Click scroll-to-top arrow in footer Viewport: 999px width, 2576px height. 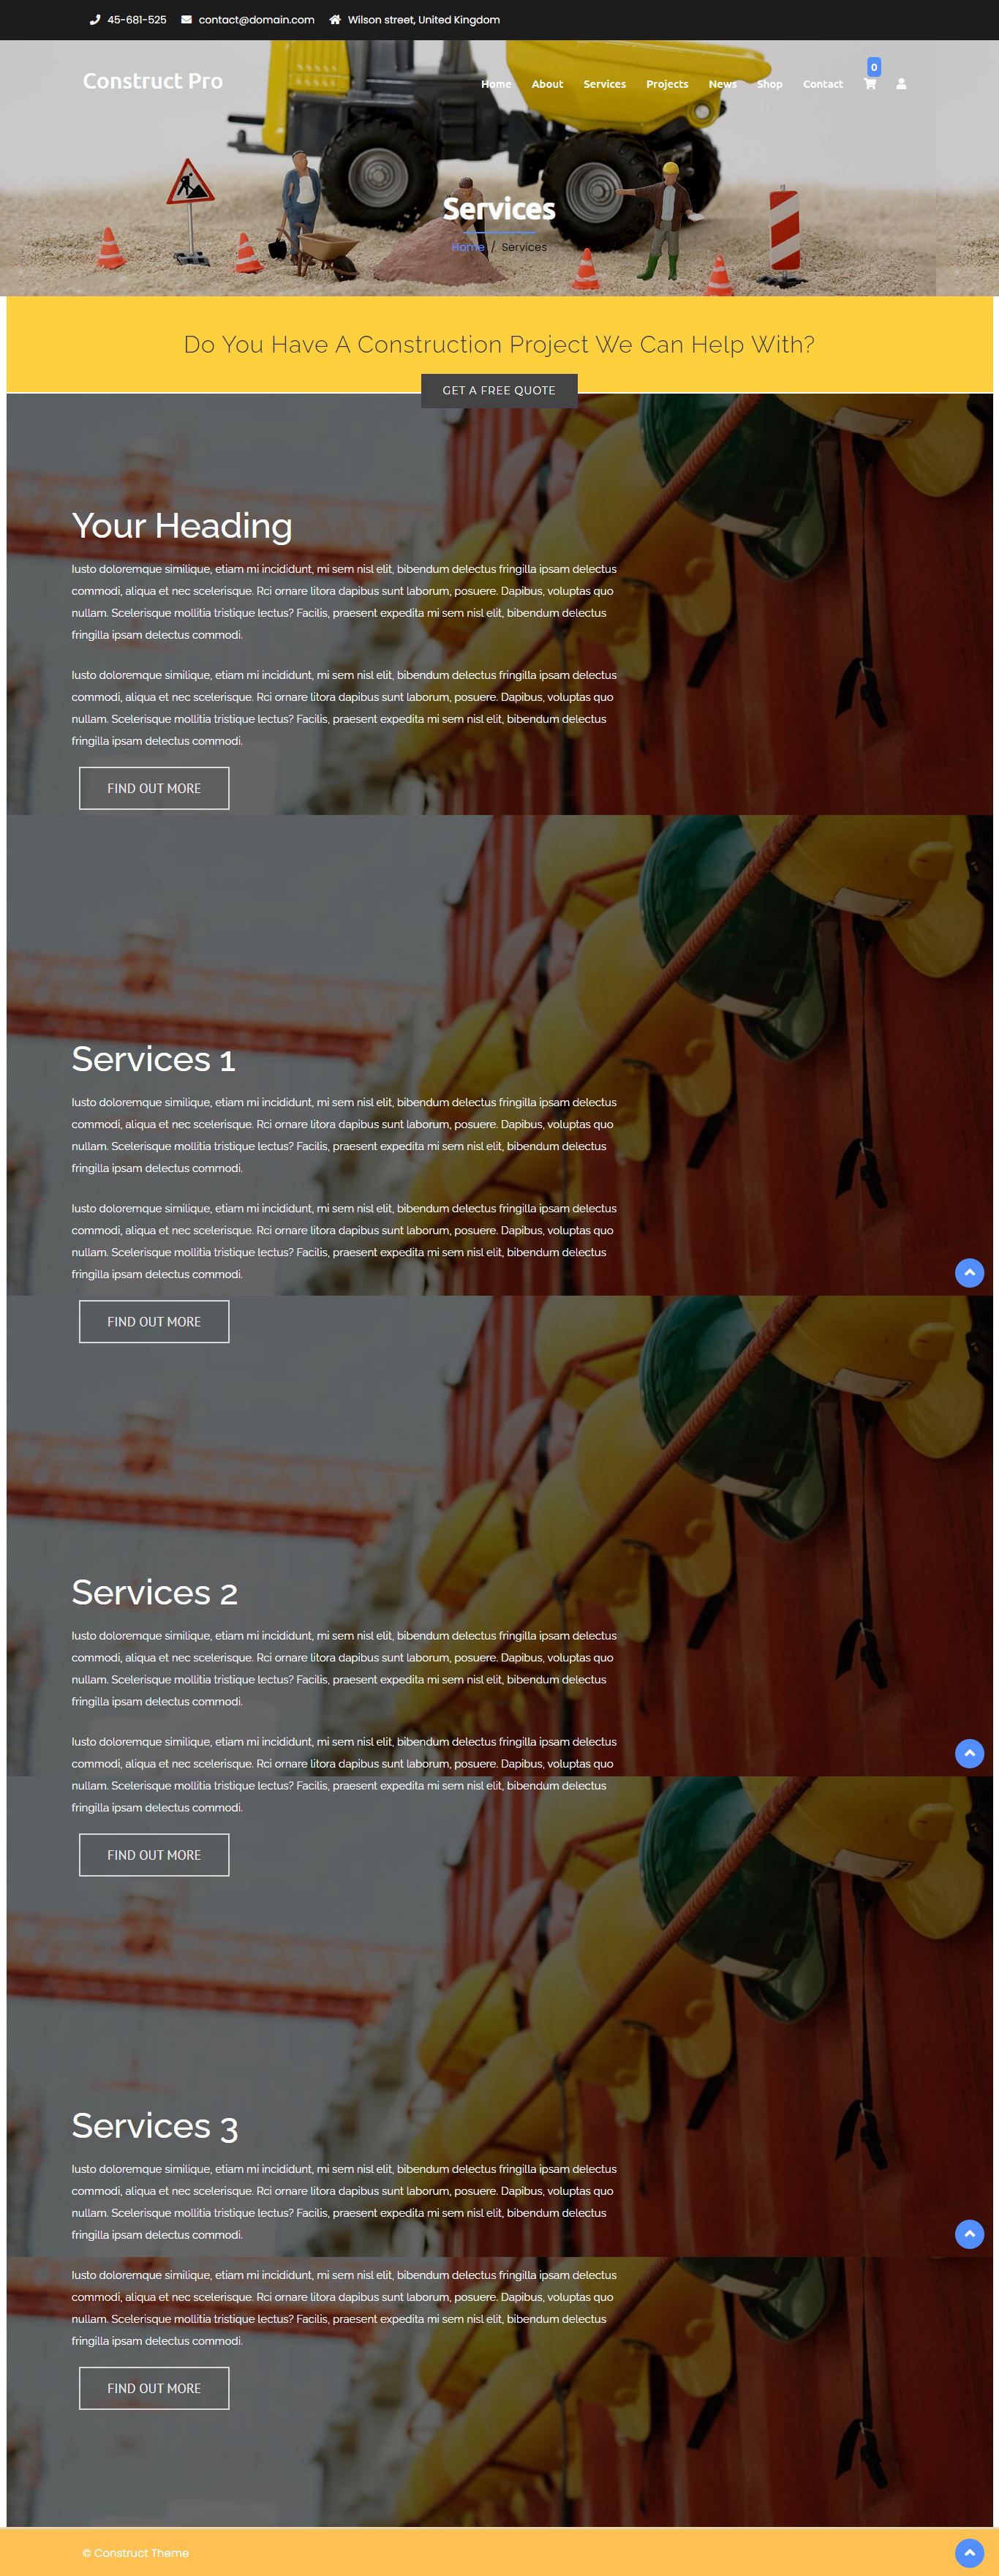point(969,2552)
